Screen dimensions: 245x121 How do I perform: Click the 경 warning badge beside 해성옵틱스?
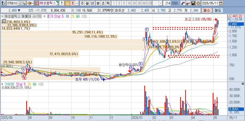click(x=37, y=3)
